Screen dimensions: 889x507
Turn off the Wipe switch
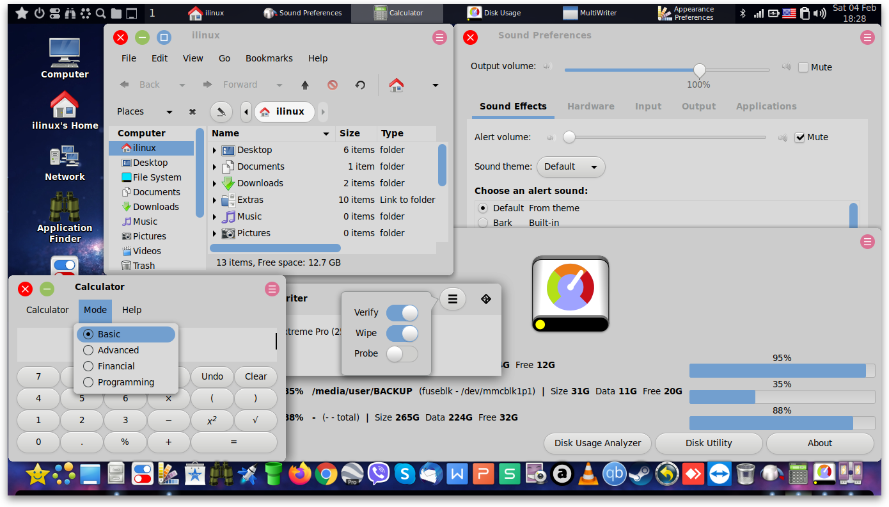[402, 333]
